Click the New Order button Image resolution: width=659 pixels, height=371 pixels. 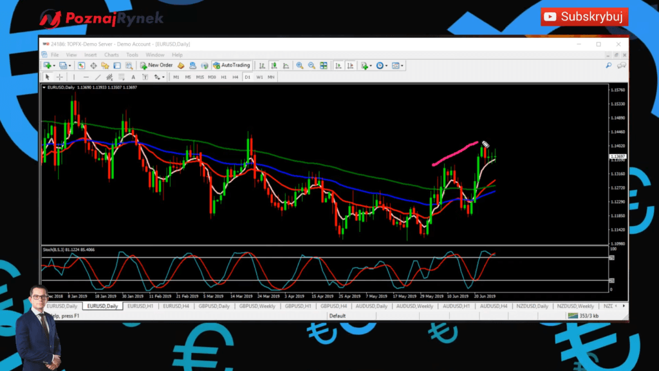pyautogui.click(x=157, y=66)
